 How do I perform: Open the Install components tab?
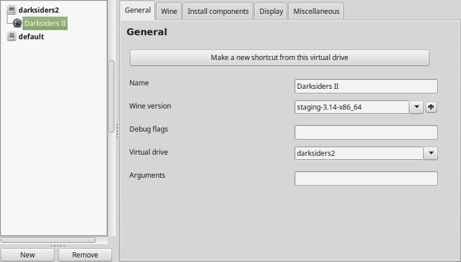pos(218,11)
